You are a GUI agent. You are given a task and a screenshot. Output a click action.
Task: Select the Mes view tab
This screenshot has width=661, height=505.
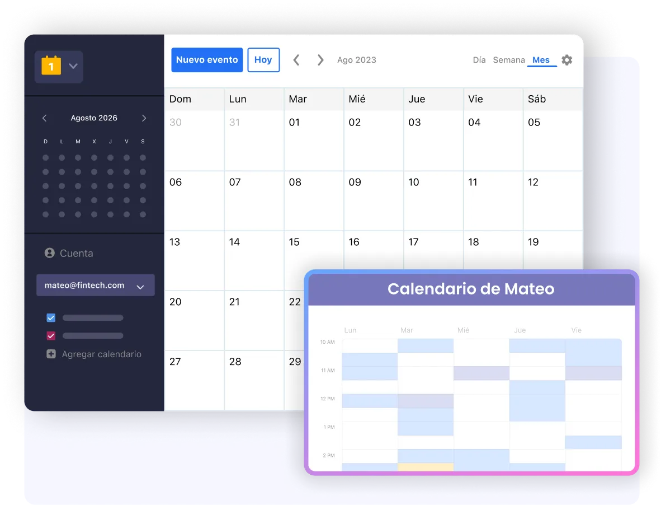[x=541, y=60]
